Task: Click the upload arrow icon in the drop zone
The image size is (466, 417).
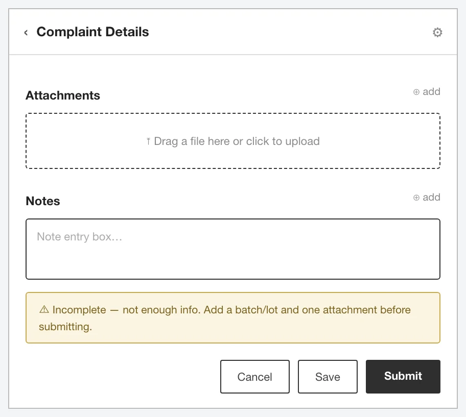Action: click(148, 141)
